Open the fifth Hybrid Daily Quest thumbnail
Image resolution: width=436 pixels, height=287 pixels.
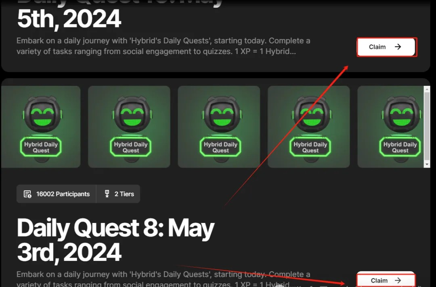pyautogui.click(x=391, y=127)
